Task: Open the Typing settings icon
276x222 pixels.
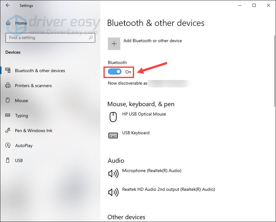Action: 8,116
